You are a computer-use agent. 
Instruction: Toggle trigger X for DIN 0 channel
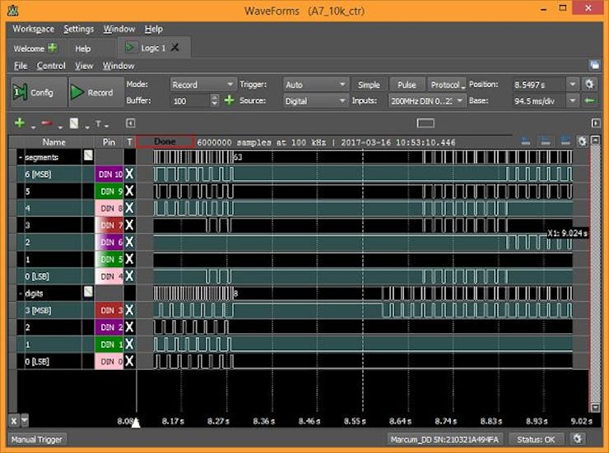129,362
